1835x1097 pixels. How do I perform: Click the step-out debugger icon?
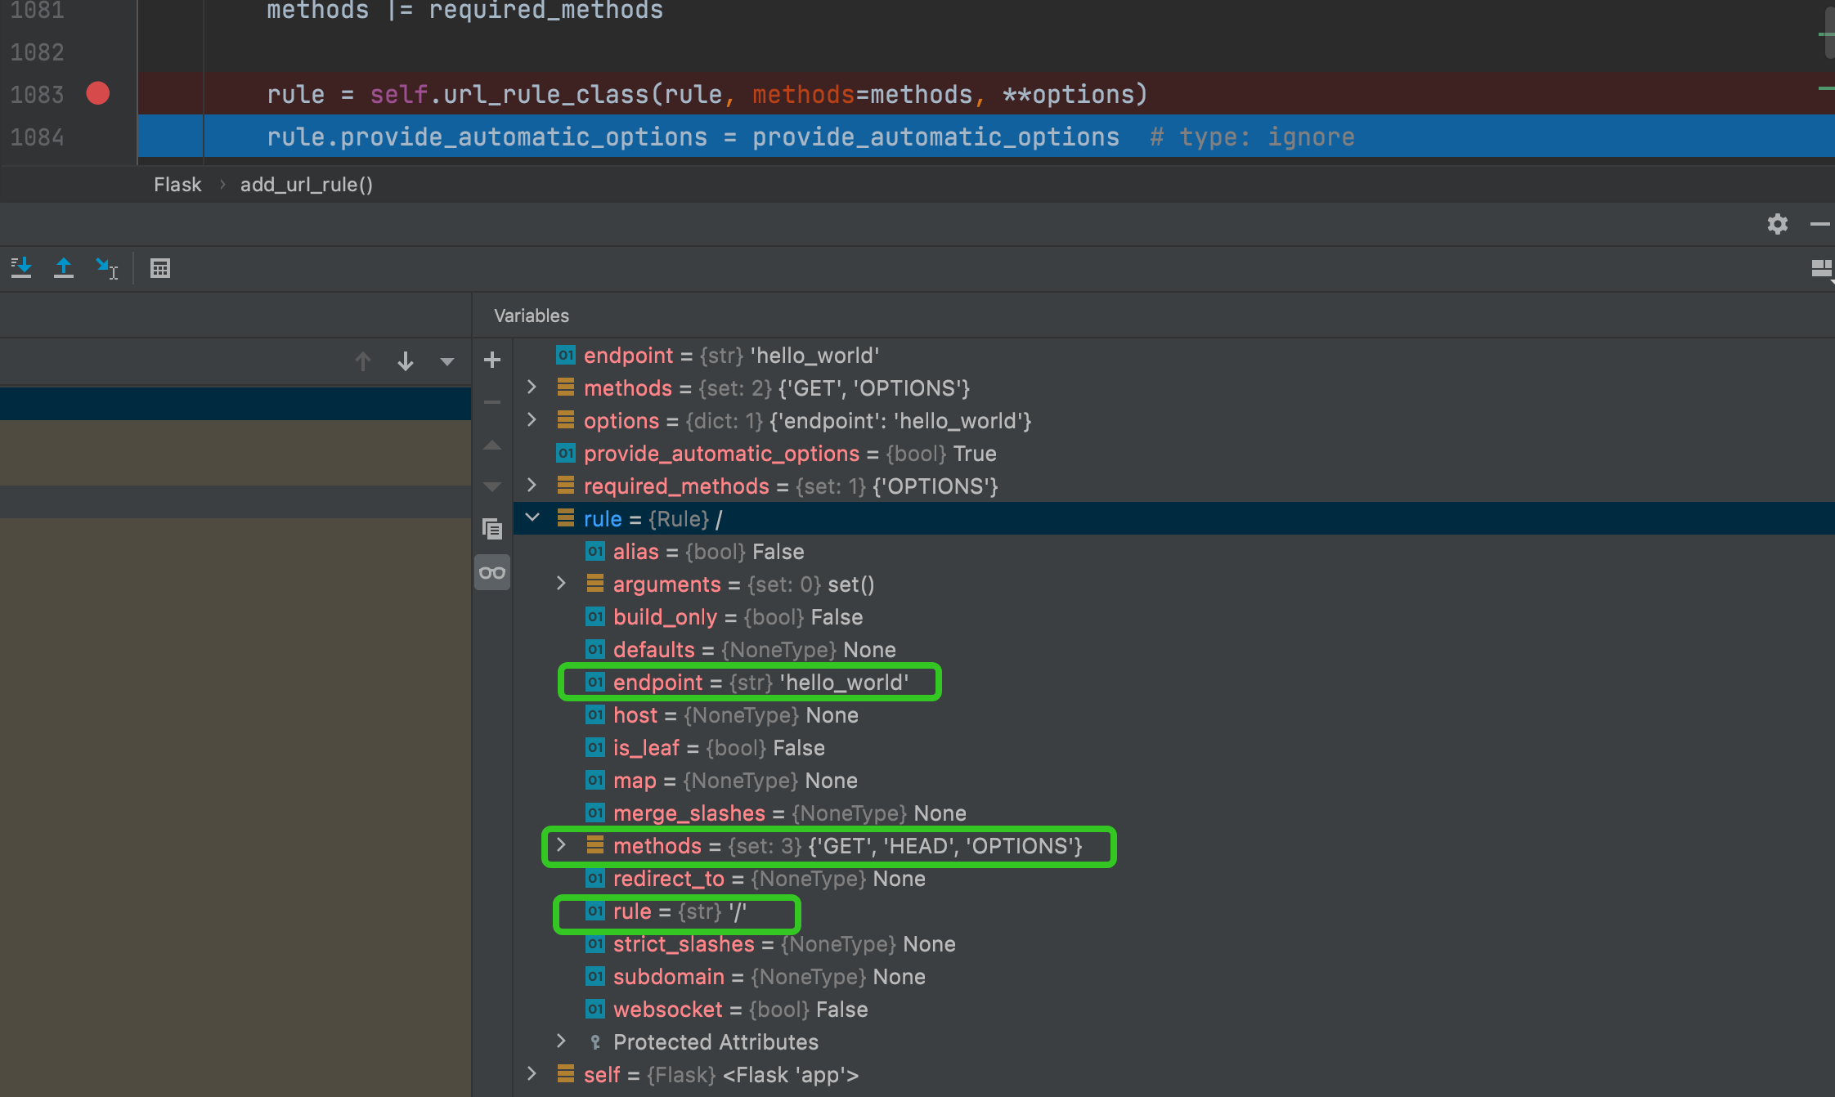[64, 269]
